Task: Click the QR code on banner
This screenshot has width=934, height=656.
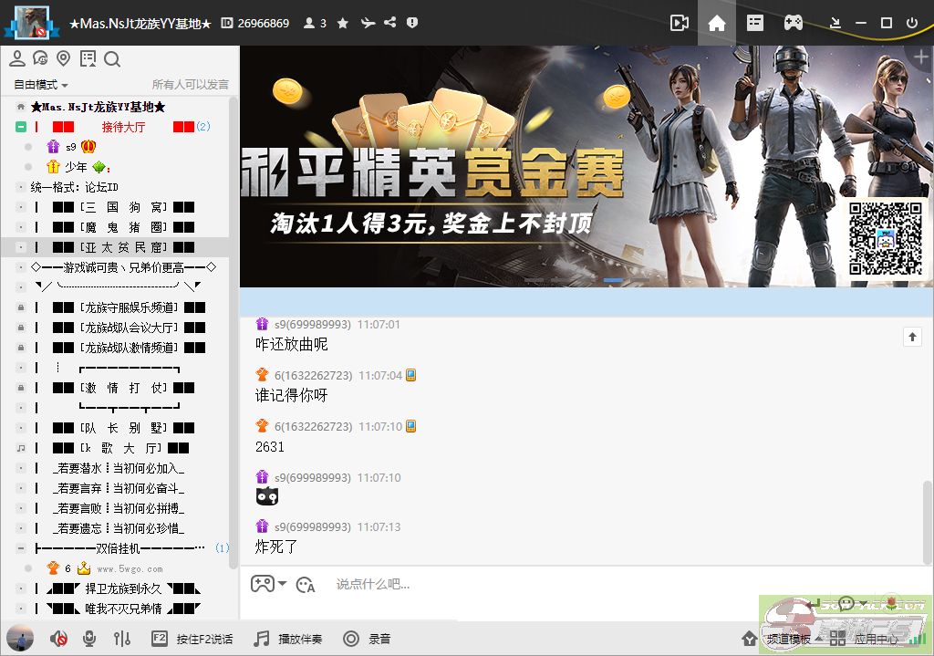Action: (885, 238)
